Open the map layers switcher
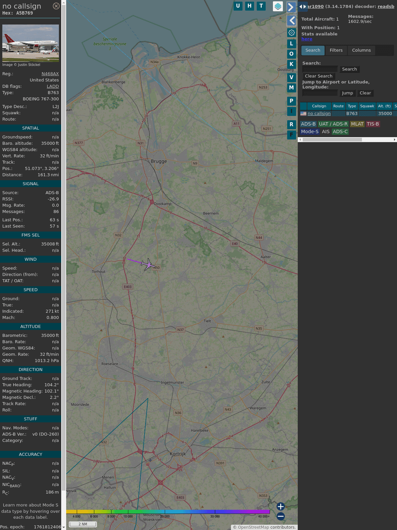The width and height of the screenshot is (397, 530). (x=278, y=6)
